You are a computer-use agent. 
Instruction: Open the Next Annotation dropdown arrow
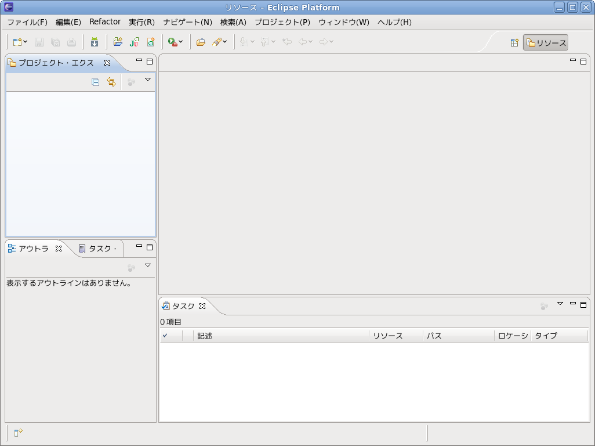(x=253, y=42)
